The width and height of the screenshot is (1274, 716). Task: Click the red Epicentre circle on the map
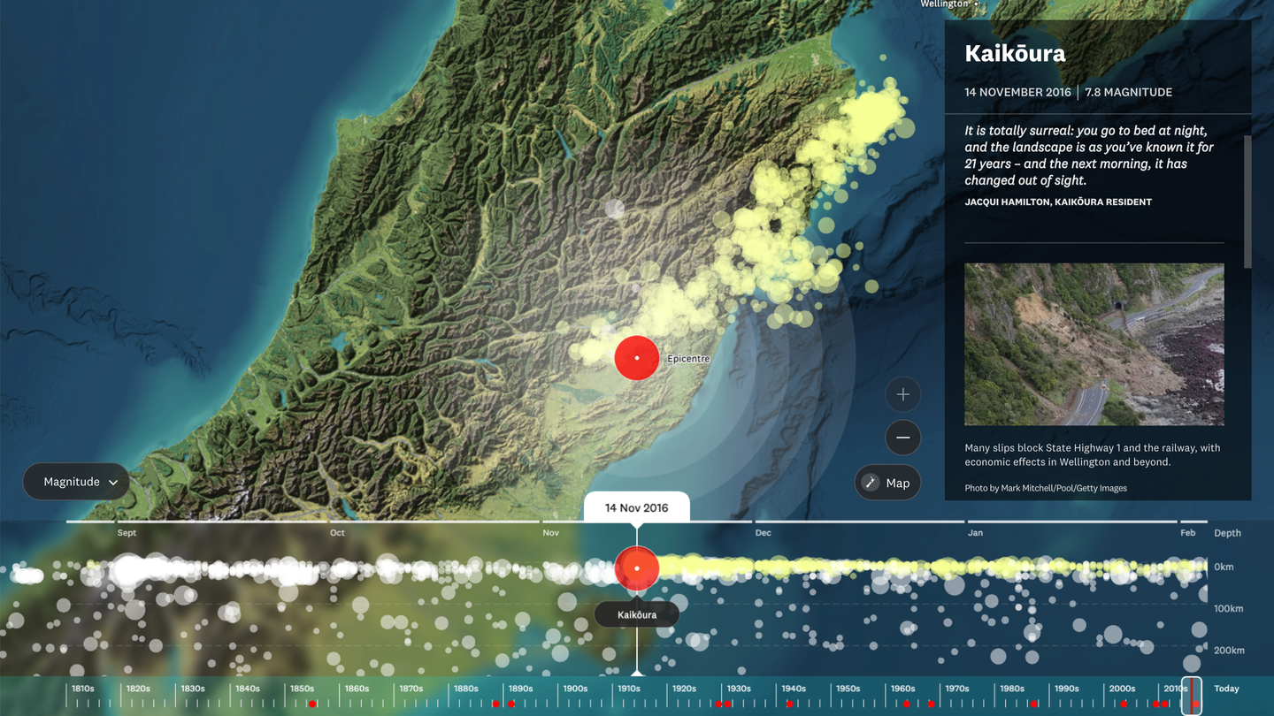tap(637, 358)
